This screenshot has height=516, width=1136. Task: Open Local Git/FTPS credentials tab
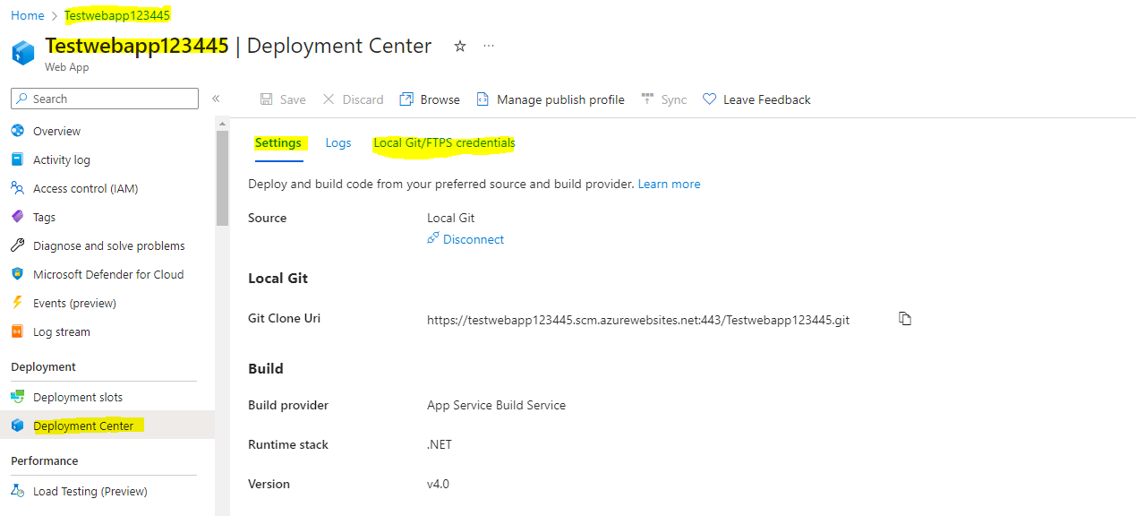(444, 143)
